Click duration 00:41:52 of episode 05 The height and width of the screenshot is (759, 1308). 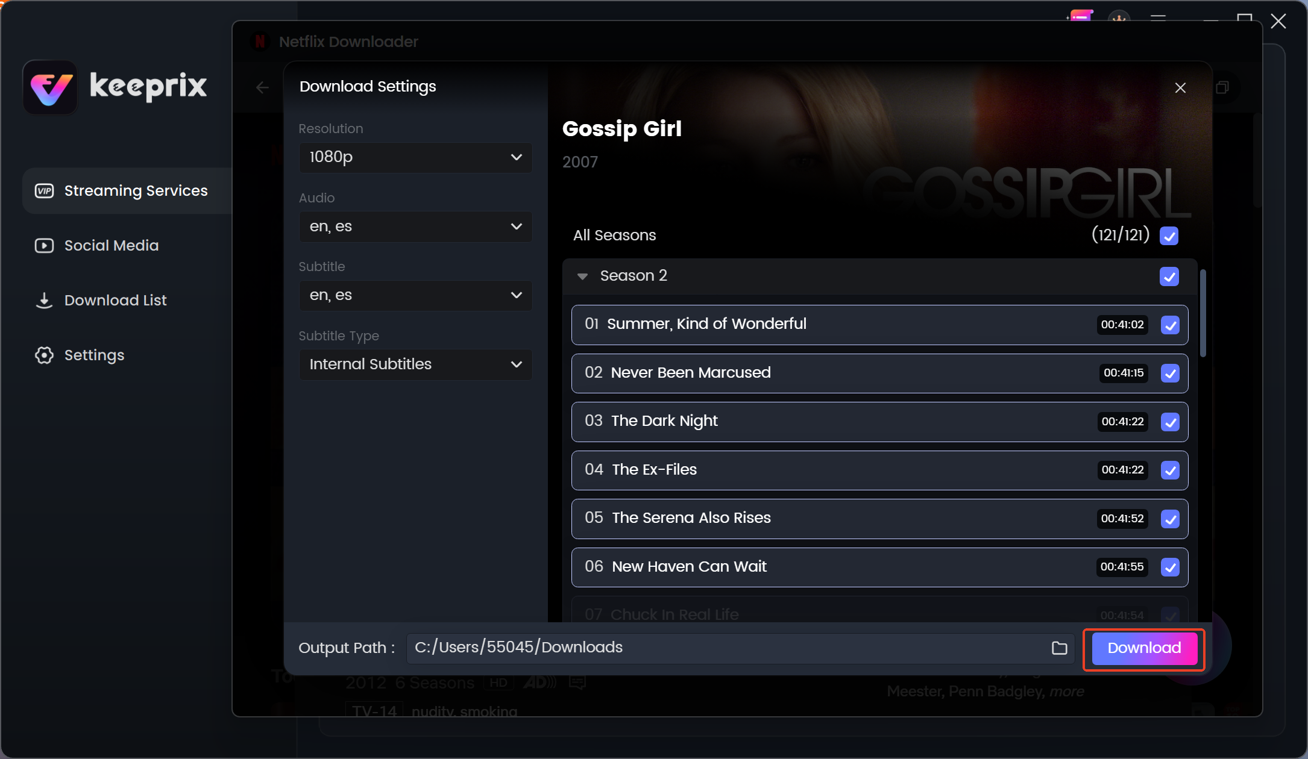click(1122, 519)
